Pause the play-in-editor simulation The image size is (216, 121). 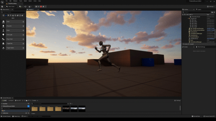click(36, 6)
